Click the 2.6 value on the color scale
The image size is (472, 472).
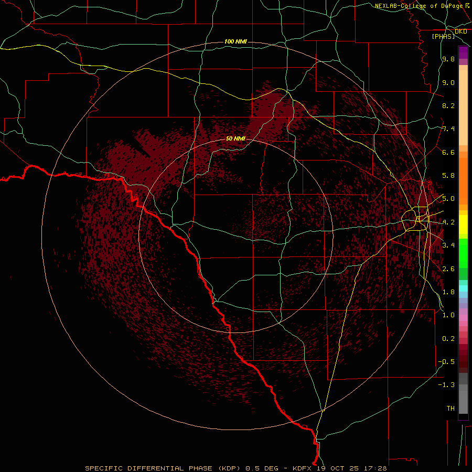click(x=448, y=269)
